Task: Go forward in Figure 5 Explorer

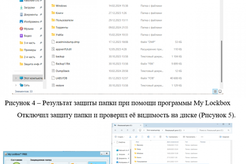Action: (x=121, y=130)
